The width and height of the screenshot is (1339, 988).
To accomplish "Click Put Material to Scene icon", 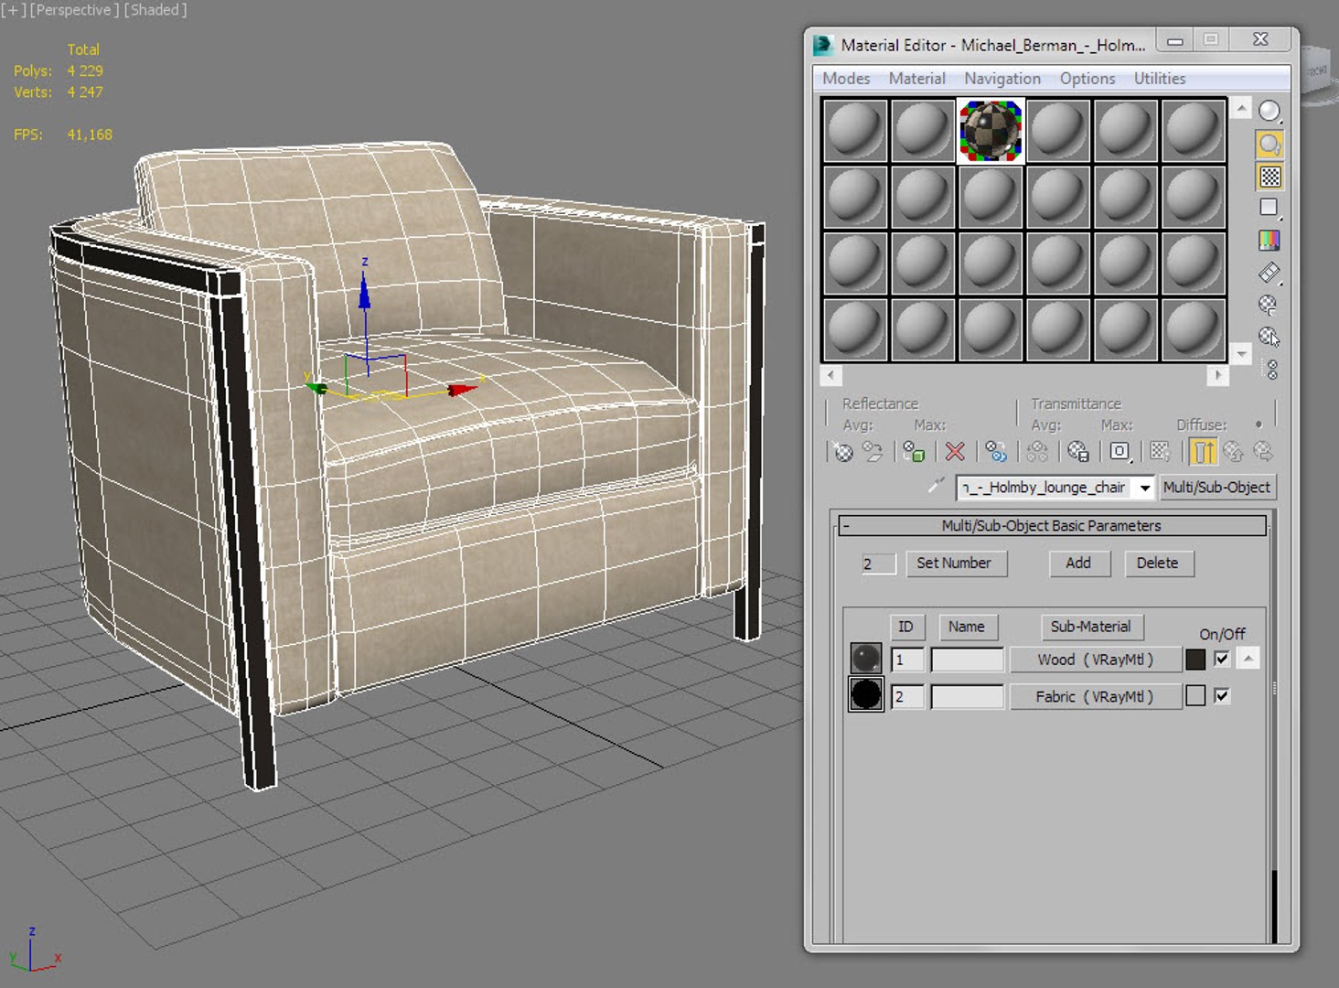I will click(873, 451).
